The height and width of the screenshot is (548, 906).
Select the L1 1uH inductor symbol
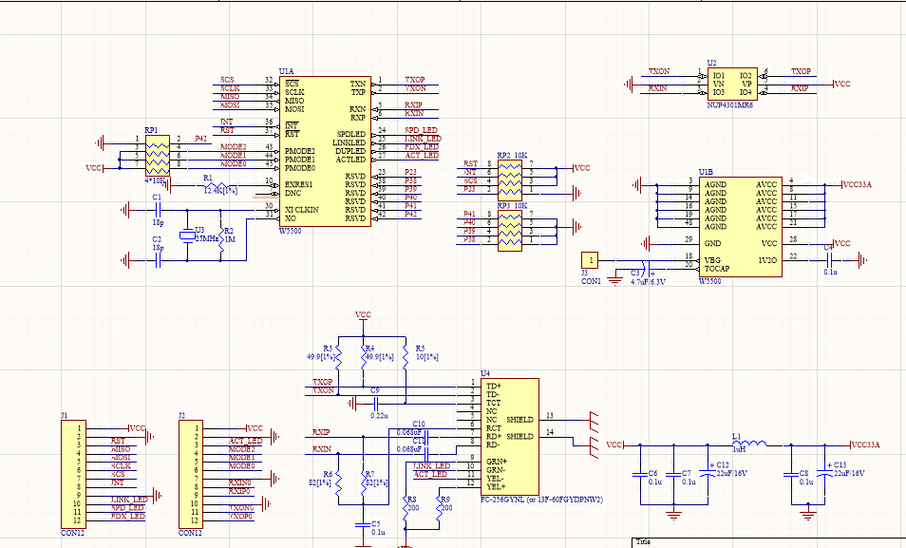749,444
